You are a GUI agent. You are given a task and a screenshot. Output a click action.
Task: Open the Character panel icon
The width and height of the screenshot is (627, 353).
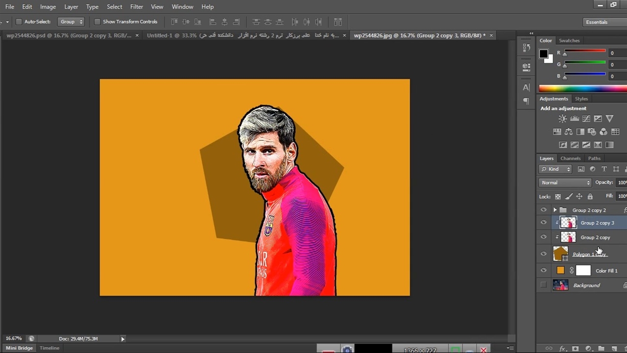(x=526, y=87)
